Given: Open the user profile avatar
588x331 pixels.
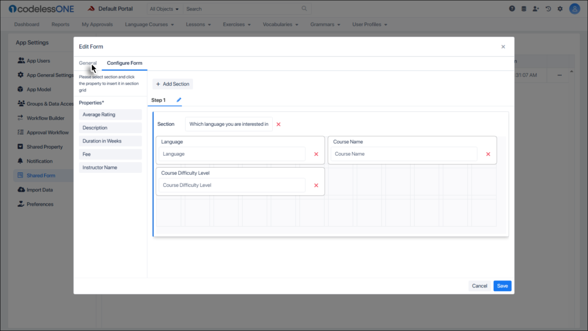Looking at the screenshot, I should pyautogui.click(x=574, y=9).
